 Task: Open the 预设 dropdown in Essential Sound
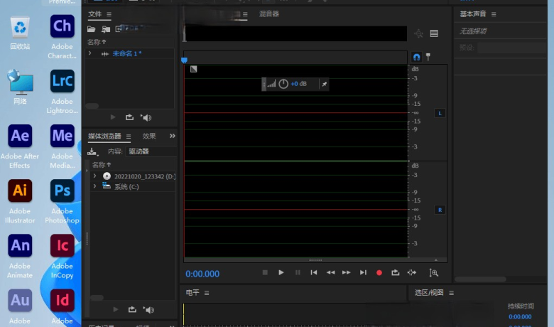point(511,48)
